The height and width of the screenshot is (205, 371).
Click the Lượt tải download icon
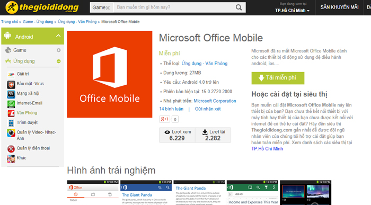click(205, 132)
